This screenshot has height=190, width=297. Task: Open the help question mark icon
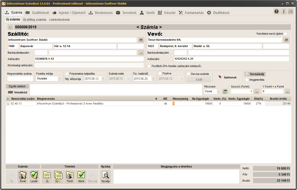pyautogui.click(x=277, y=12)
